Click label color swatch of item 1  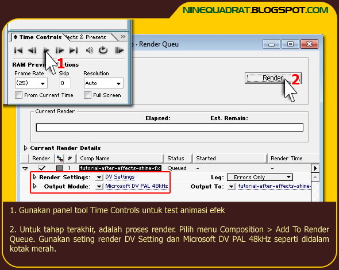pyautogui.click(x=60, y=168)
